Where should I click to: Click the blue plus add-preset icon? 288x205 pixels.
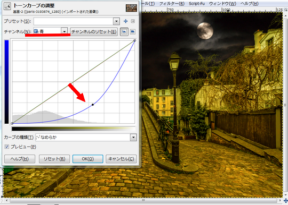[126, 21]
